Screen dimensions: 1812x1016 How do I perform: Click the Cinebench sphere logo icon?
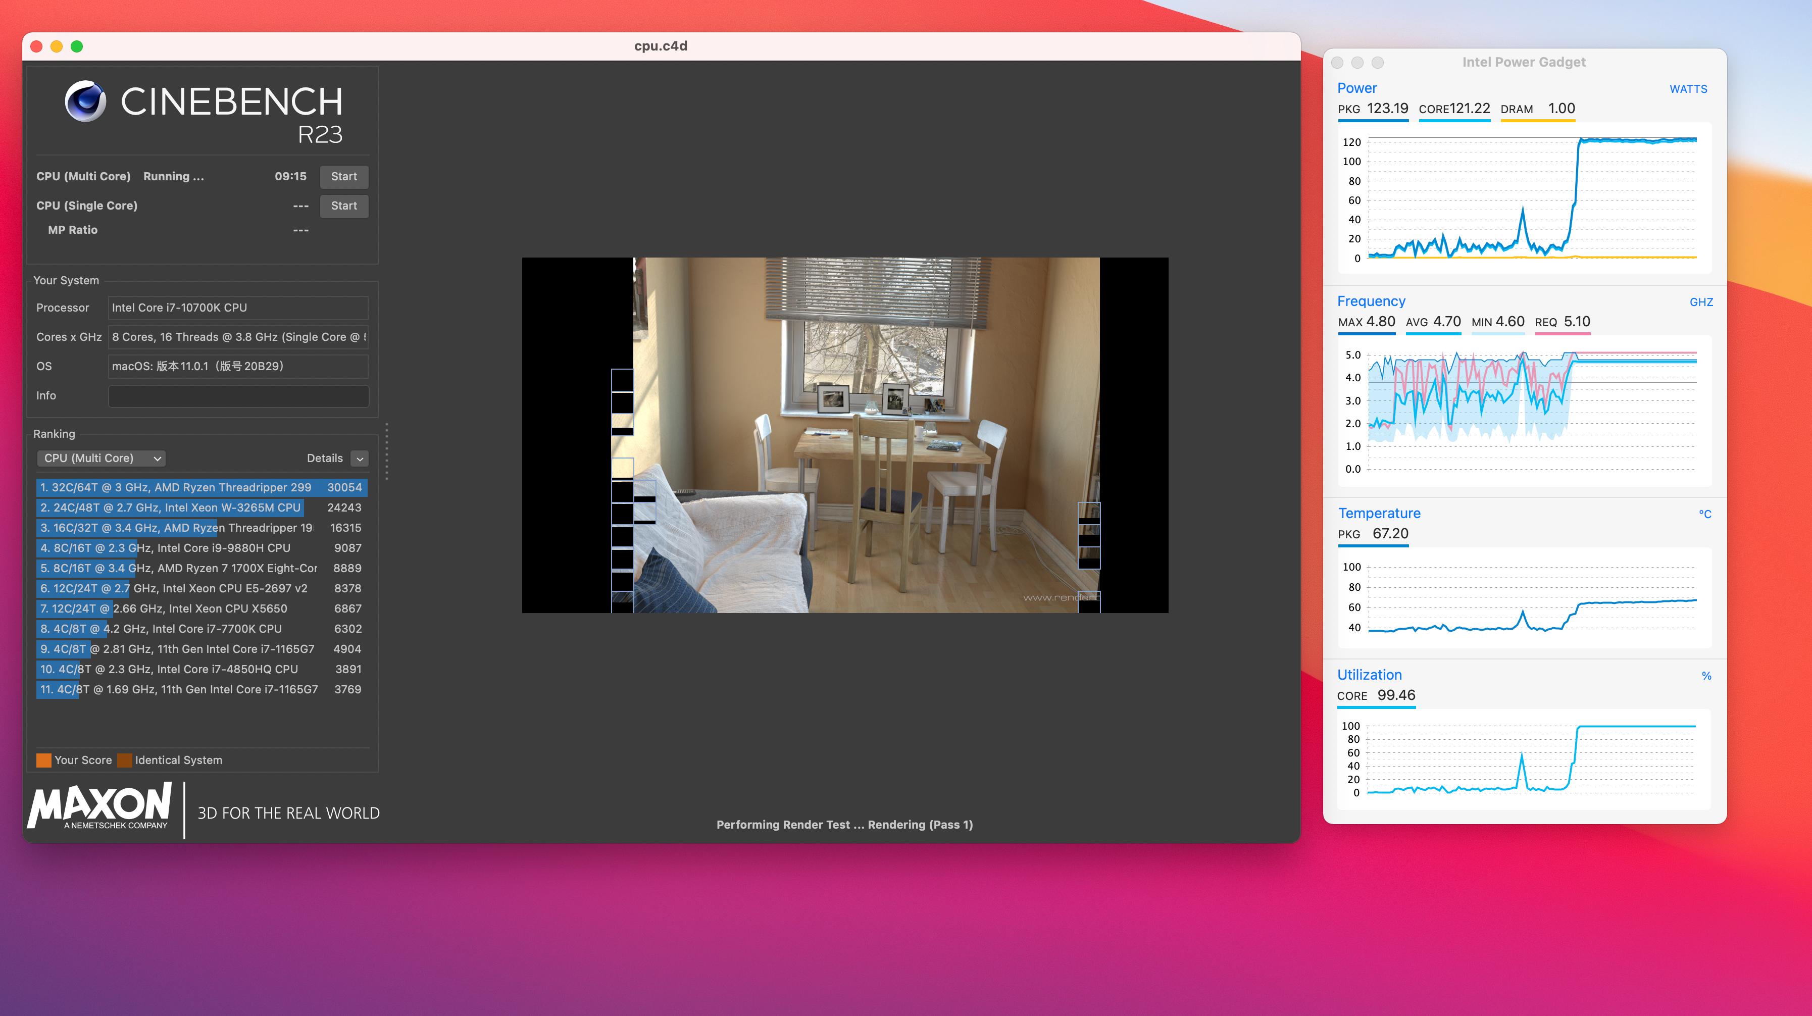pyautogui.click(x=86, y=101)
